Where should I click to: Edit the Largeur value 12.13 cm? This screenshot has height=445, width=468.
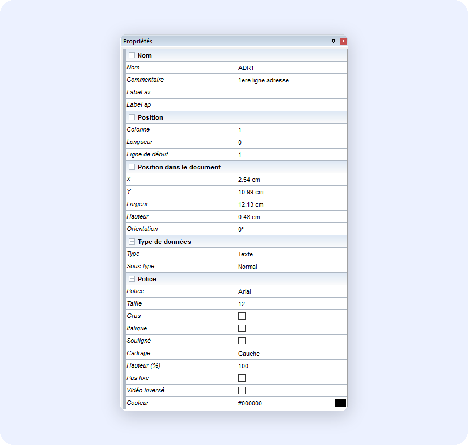[x=290, y=204]
